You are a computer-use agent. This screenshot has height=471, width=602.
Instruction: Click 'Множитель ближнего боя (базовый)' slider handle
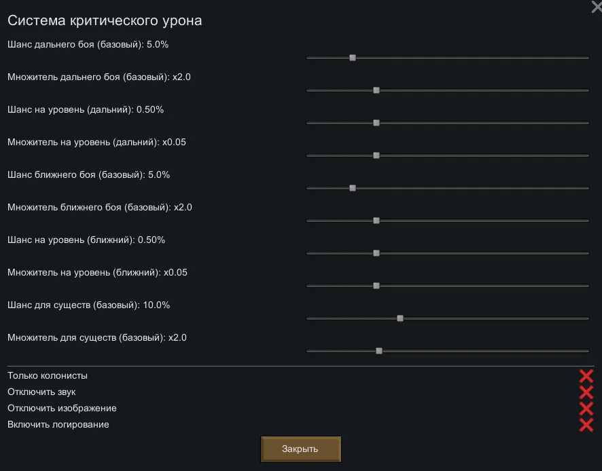[x=376, y=221]
